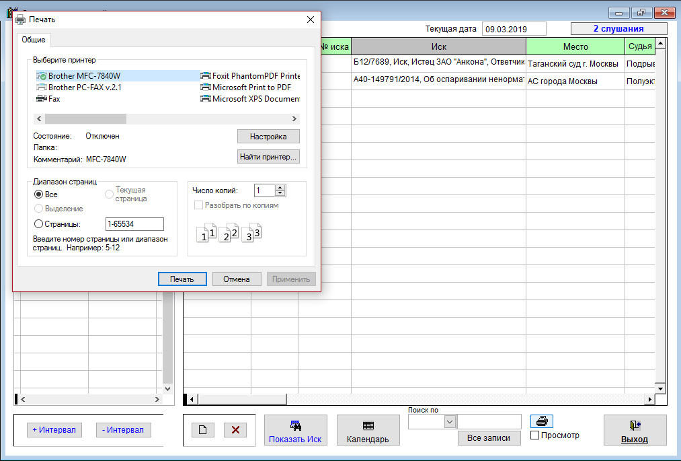Image resolution: width=681 pixels, height=461 pixels.
Task: Click Отмена to cancel printing
Action: click(x=237, y=279)
